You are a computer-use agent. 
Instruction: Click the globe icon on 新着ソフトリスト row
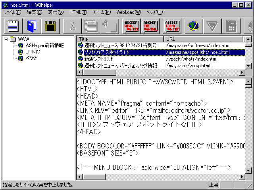[80, 59]
